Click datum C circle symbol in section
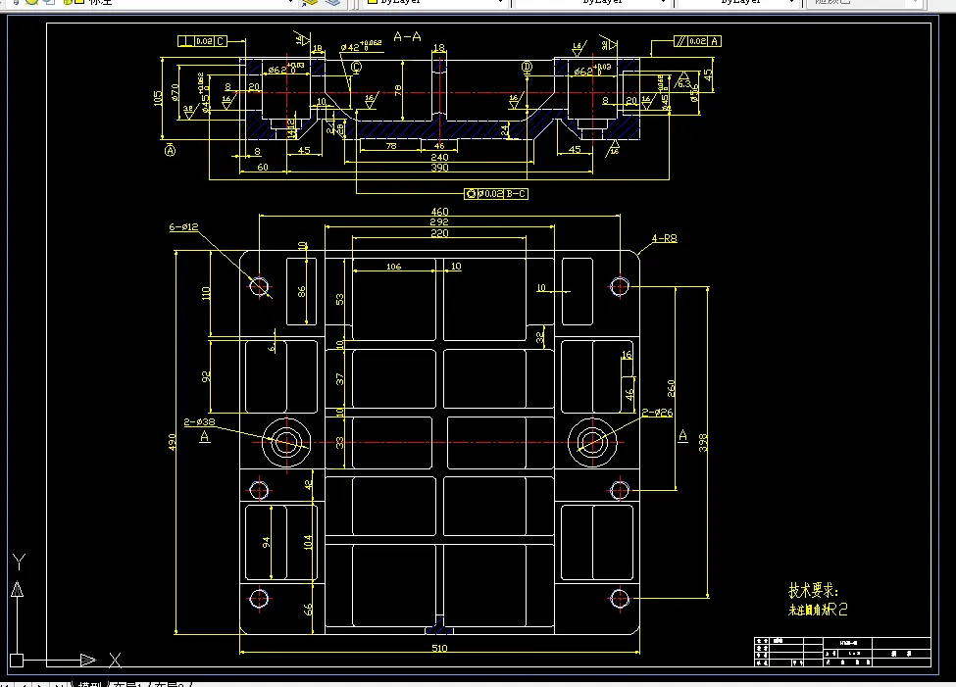The width and height of the screenshot is (956, 687). 357,67
